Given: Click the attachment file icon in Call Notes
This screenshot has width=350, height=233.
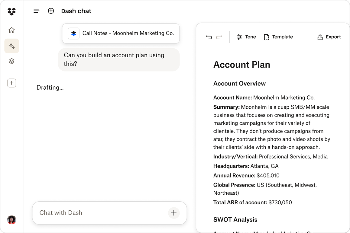Looking at the screenshot, I should point(74,34).
